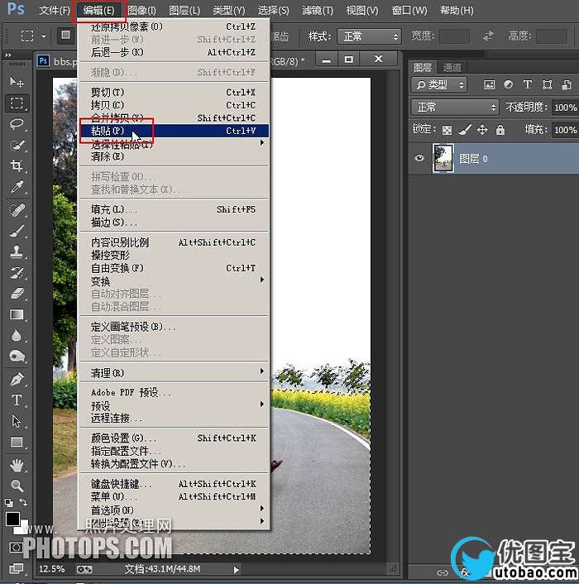Expand the 预设 submenu
The width and height of the screenshot is (579, 584).
point(174,405)
